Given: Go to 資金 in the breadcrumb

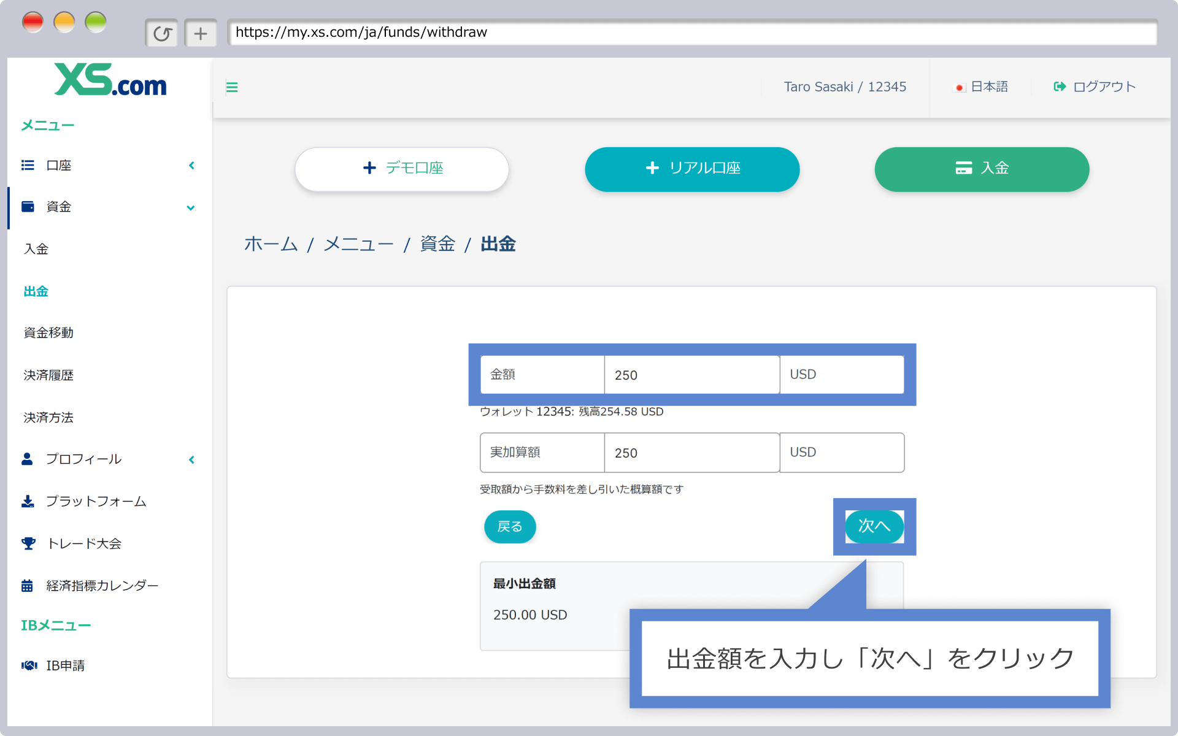Looking at the screenshot, I should (x=437, y=244).
